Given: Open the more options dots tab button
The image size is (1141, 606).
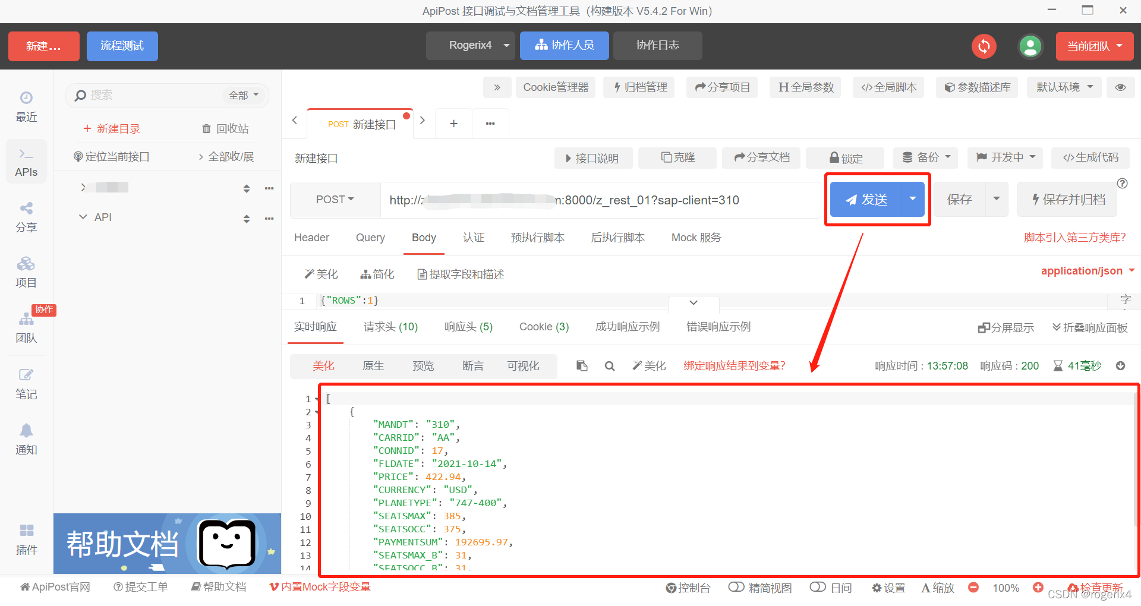Looking at the screenshot, I should (490, 124).
